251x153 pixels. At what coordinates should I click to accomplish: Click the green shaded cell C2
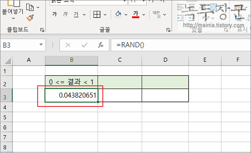point(120,82)
